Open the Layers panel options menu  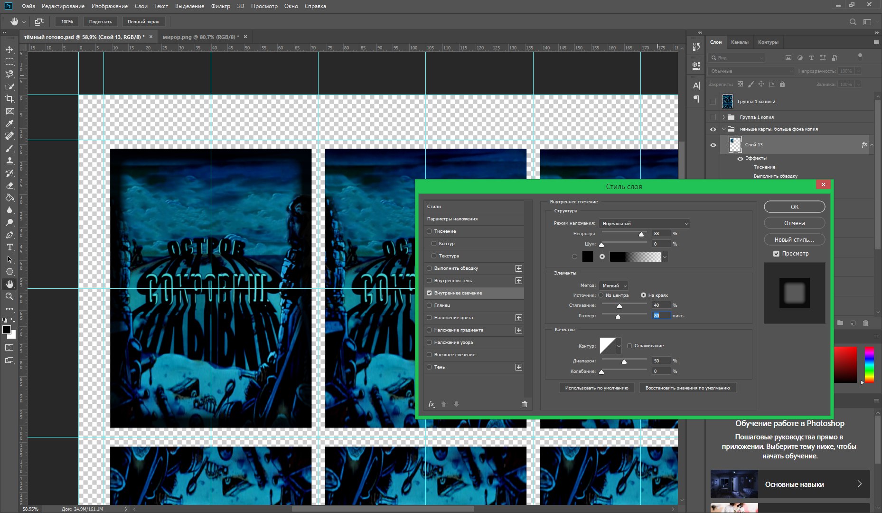(876, 42)
